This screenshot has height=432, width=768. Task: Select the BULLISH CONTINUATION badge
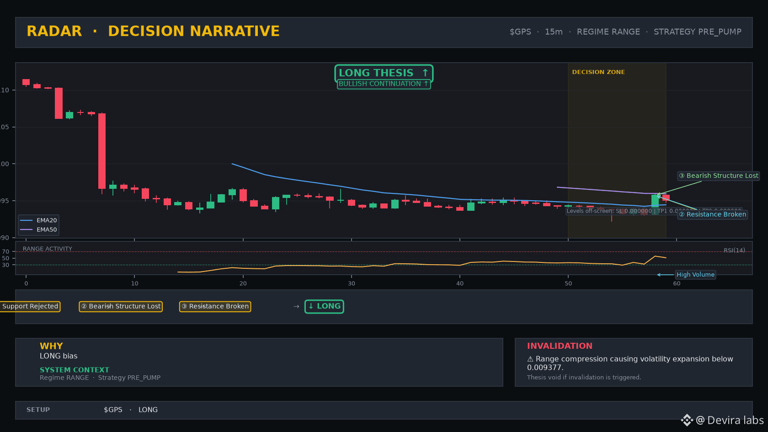pyautogui.click(x=384, y=84)
